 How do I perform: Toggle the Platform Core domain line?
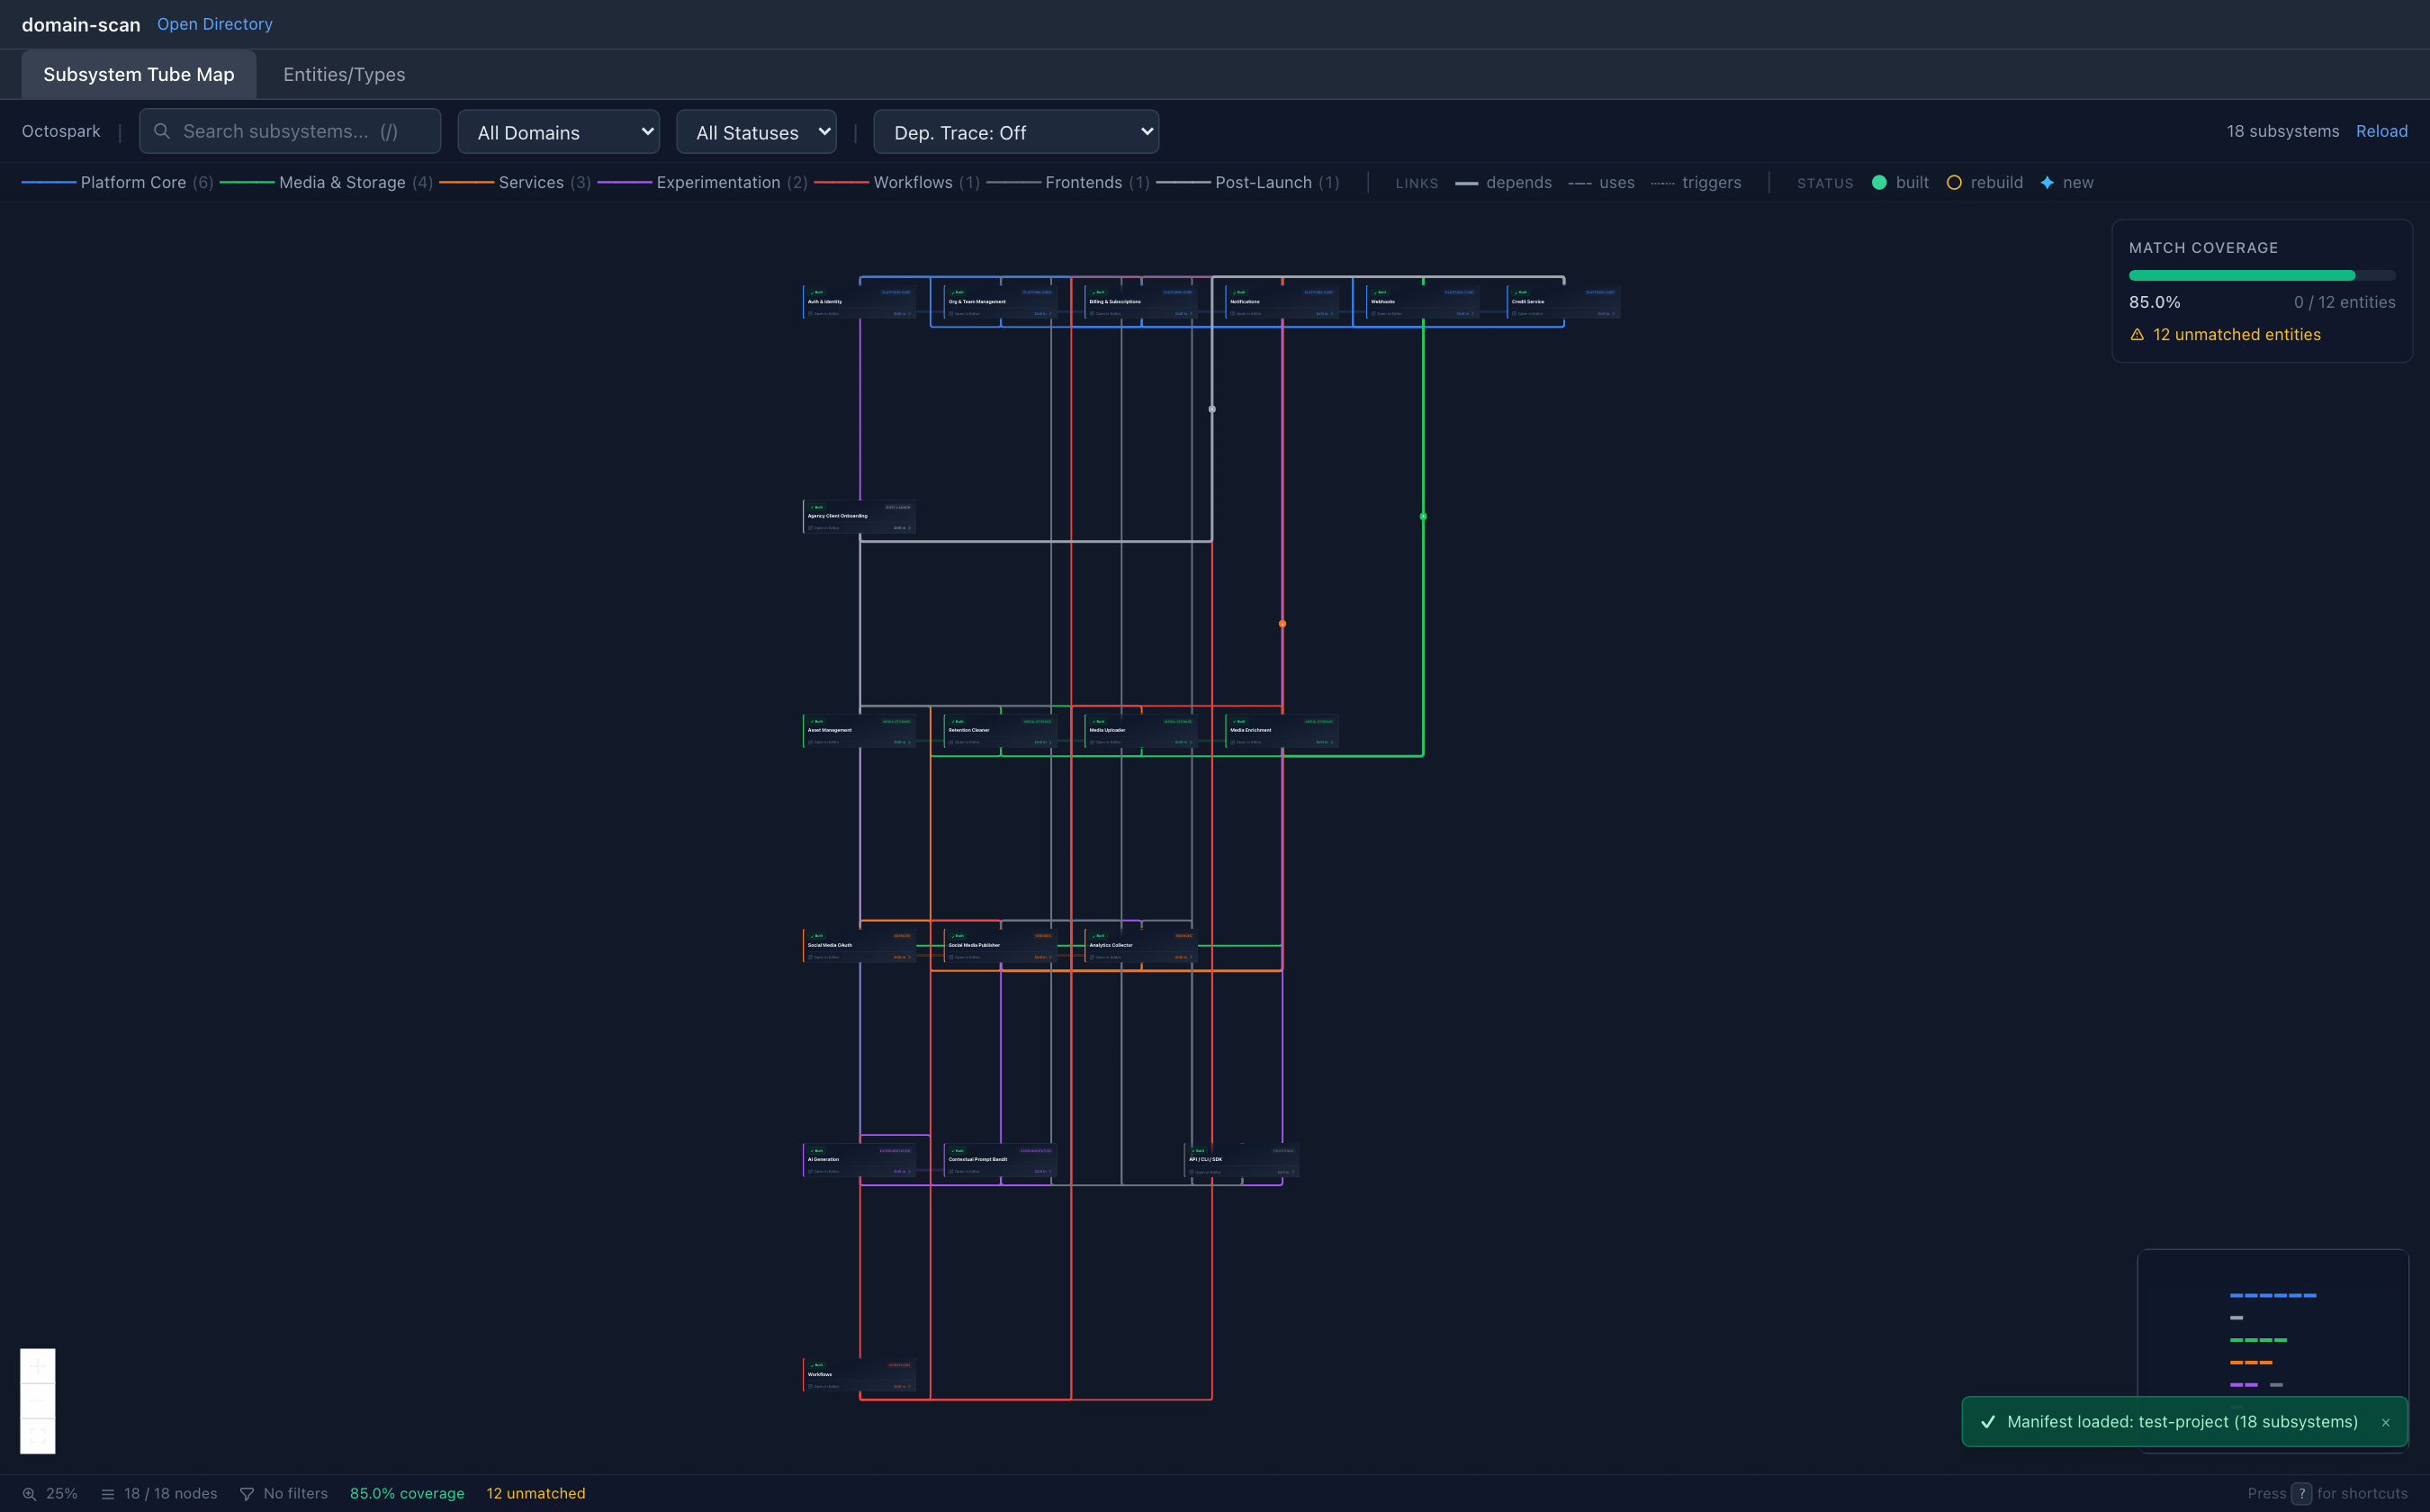click(x=117, y=183)
